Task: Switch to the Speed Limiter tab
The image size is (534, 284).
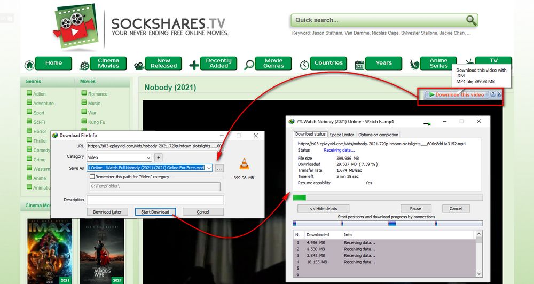Action: click(342, 135)
